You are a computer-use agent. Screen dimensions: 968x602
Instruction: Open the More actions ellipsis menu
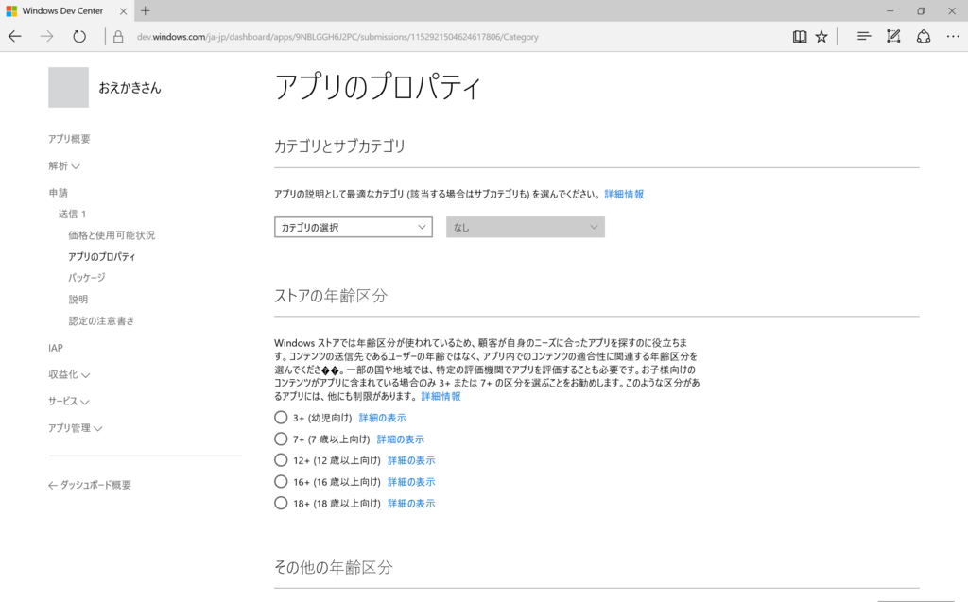point(953,37)
